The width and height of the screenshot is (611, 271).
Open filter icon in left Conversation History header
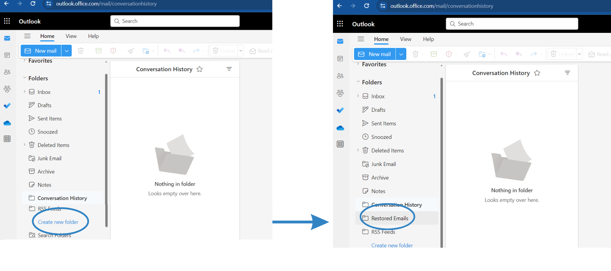click(x=229, y=69)
